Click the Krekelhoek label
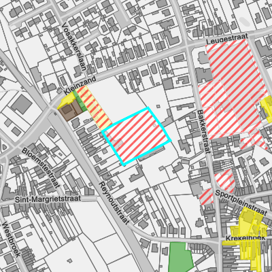This screenshot has width=272, height=272. (x=245, y=238)
